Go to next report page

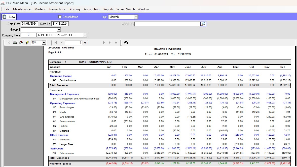104,42
